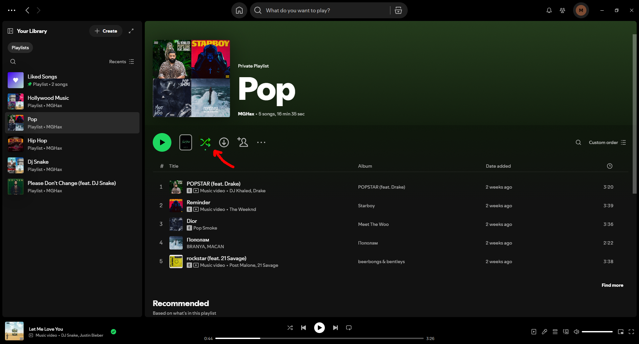Select the Playlists filter chip
The image size is (639, 344).
[x=20, y=48]
